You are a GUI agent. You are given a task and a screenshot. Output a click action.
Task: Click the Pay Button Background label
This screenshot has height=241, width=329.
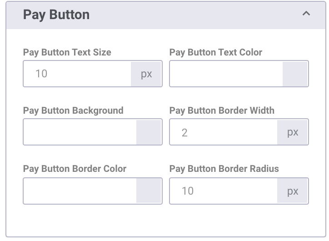pyautogui.click(x=73, y=110)
